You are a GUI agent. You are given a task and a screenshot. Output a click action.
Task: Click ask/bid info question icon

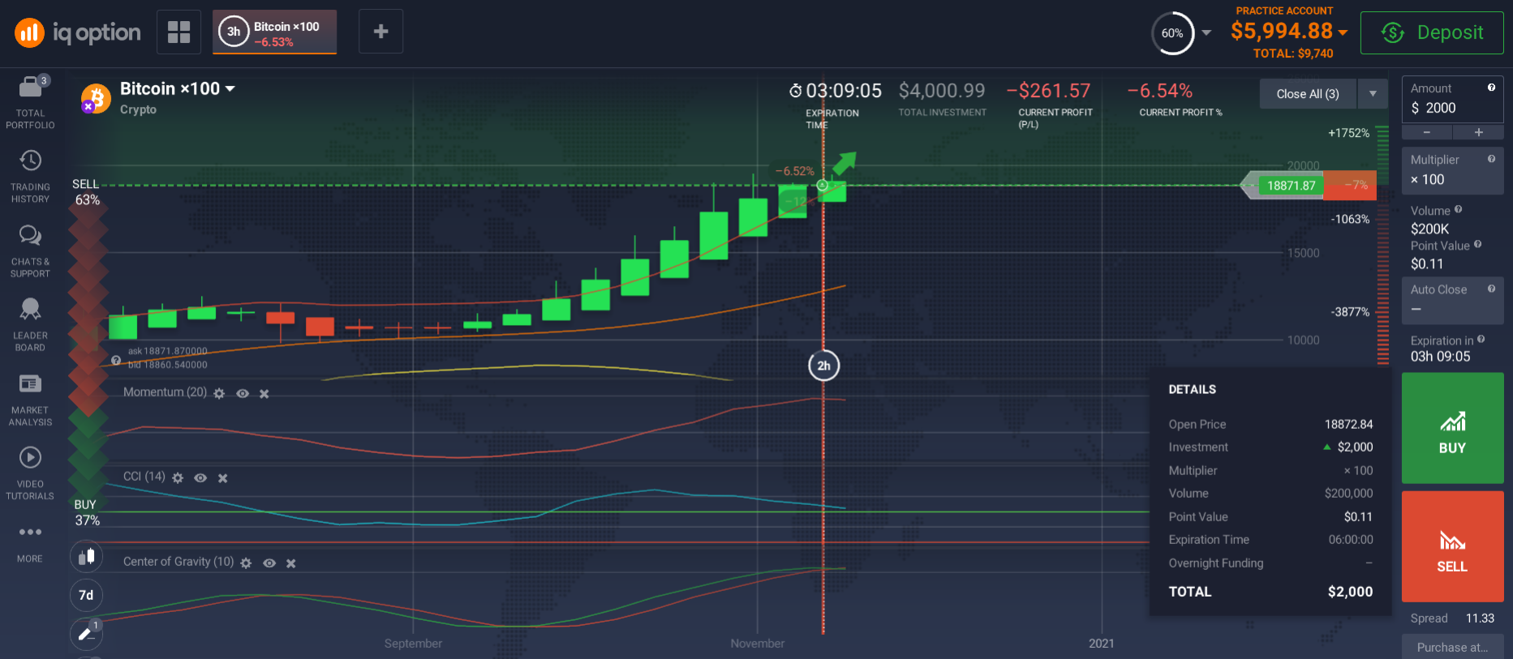coord(116,360)
